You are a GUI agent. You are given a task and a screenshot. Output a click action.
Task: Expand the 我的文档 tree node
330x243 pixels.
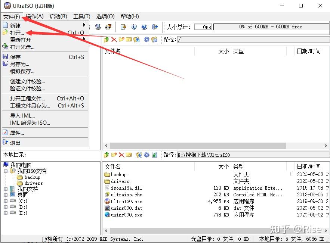pos(6,189)
